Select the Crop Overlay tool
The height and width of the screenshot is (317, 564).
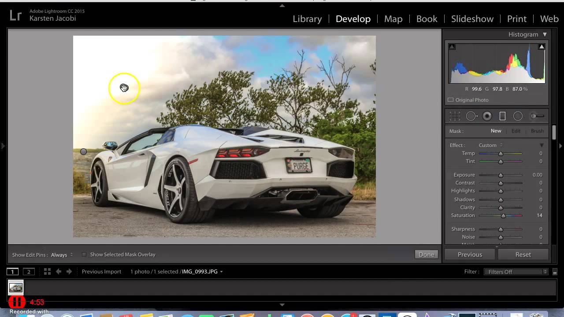click(x=455, y=116)
